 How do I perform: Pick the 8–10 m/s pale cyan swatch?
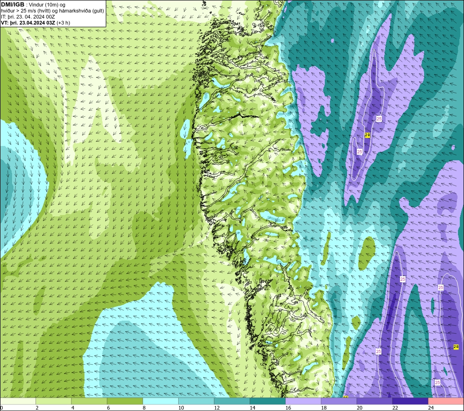pos(161,401)
